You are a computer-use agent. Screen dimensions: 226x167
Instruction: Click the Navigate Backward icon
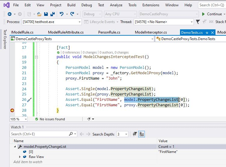(x=10, y=14)
